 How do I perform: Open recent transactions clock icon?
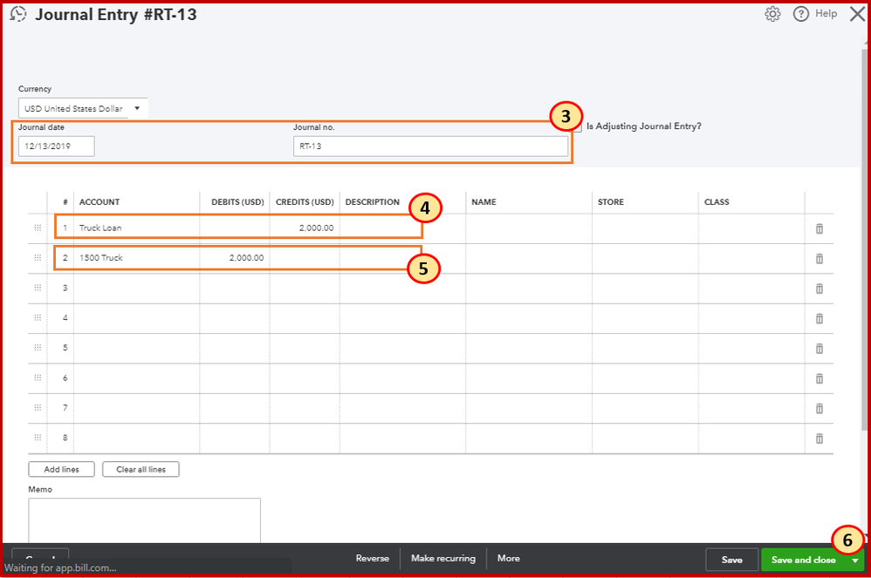tap(18, 14)
